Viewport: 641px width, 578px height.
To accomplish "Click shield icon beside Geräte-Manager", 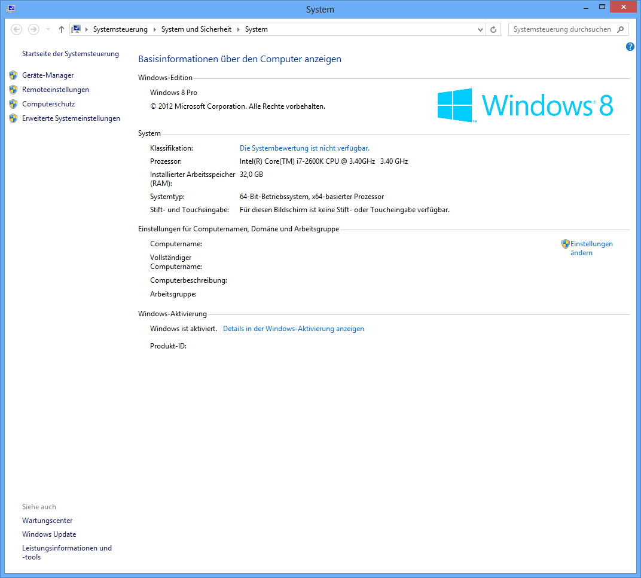I will tap(13, 75).
